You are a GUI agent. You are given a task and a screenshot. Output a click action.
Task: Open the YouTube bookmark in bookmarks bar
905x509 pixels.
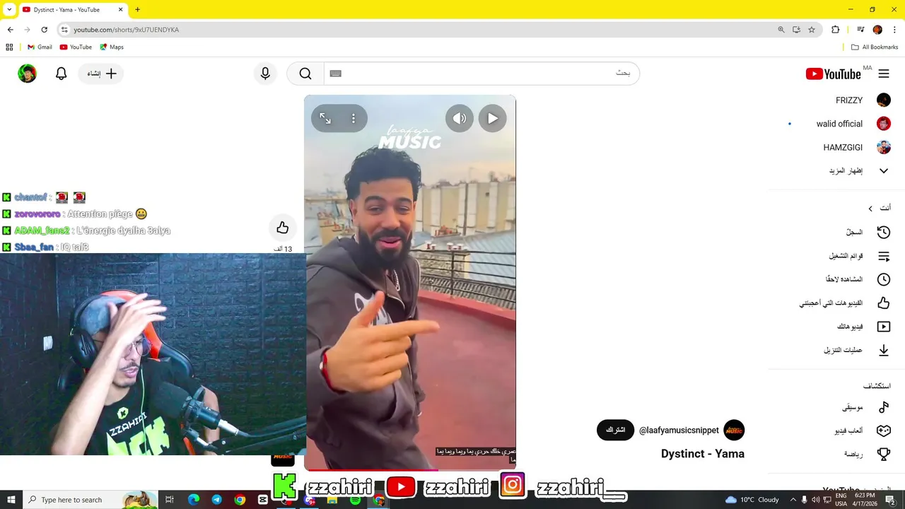pyautogui.click(x=76, y=47)
